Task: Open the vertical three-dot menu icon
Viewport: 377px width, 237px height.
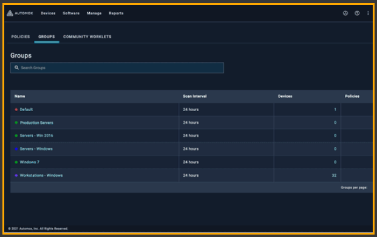Action: [368, 13]
